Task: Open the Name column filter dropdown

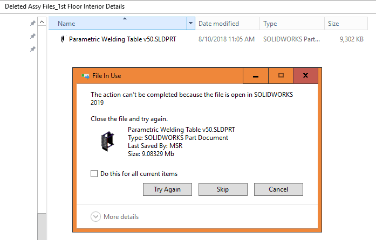Action: click(191, 24)
